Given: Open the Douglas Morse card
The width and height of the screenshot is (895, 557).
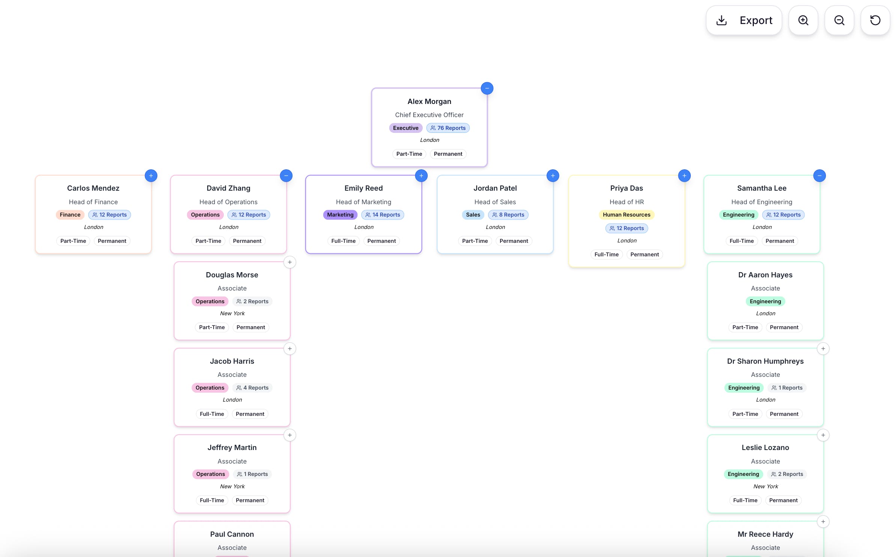Looking at the screenshot, I should [x=232, y=301].
